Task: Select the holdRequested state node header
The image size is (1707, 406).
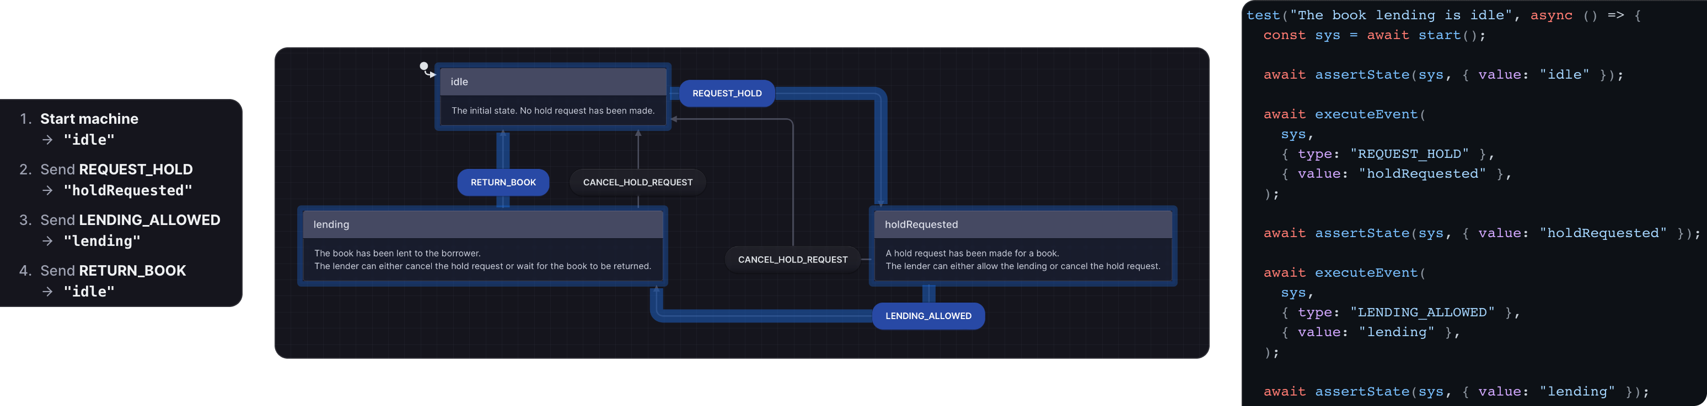Action: 1022,225
